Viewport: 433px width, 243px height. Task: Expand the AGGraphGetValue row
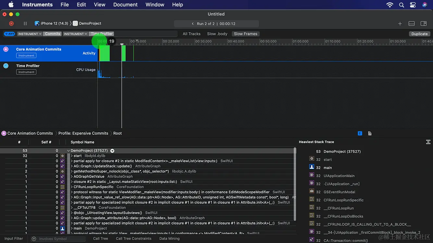tap(72, 177)
